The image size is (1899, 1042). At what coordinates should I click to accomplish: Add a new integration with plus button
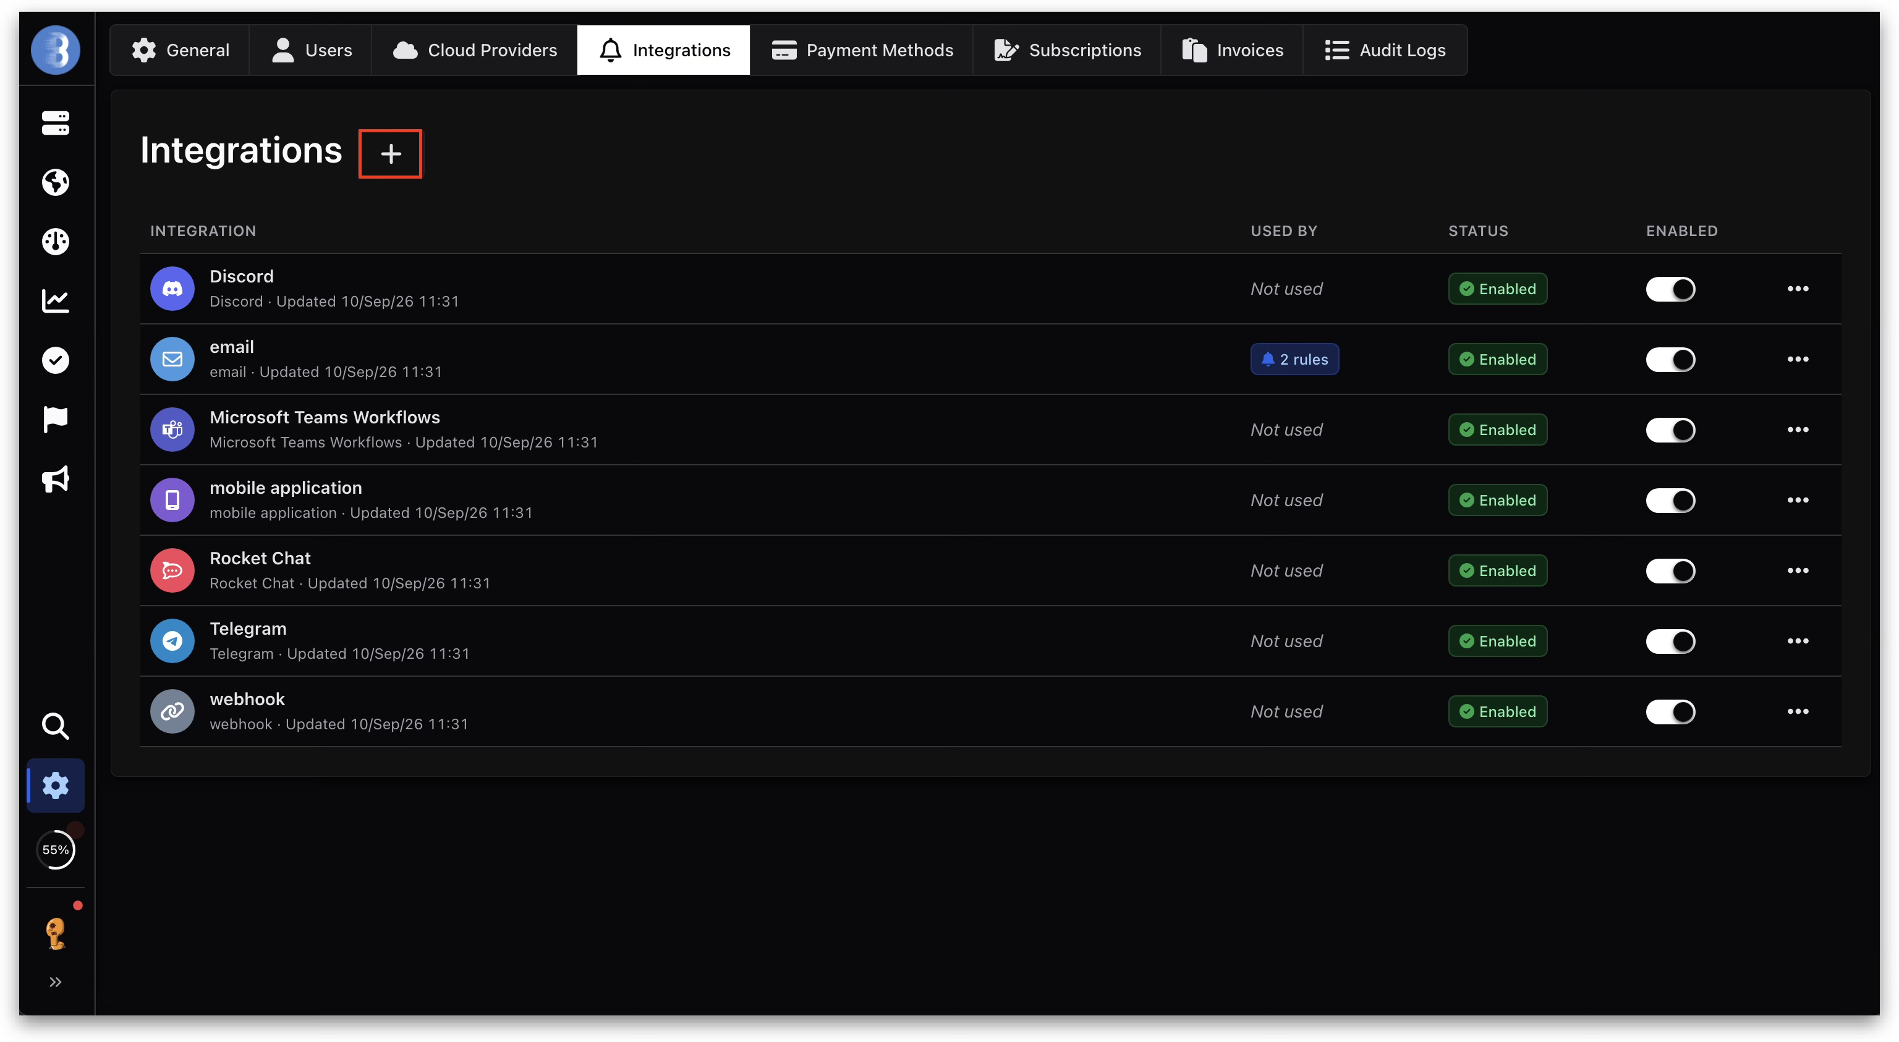pos(391,153)
